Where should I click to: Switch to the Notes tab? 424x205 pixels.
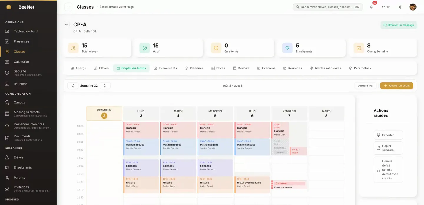point(218,68)
